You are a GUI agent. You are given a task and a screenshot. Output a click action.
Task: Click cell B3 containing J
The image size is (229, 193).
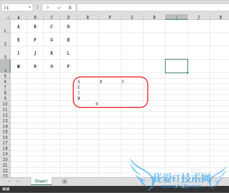(x=35, y=53)
